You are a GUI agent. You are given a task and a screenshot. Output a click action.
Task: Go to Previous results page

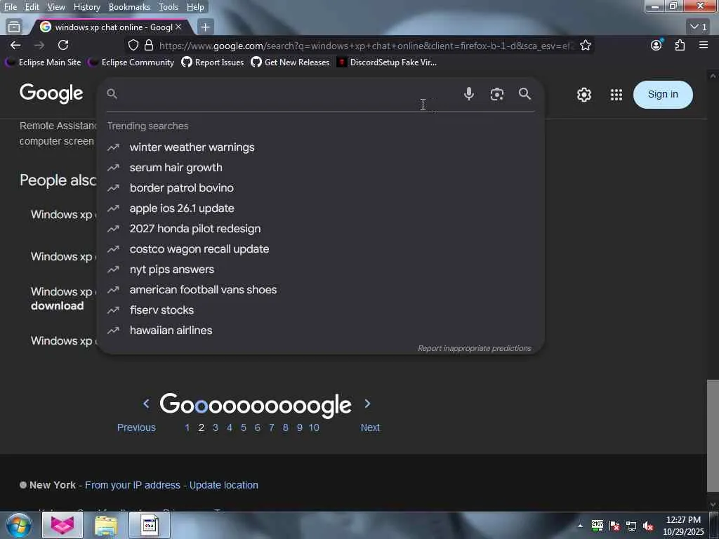pyautogui.click(x=136, y=427)
